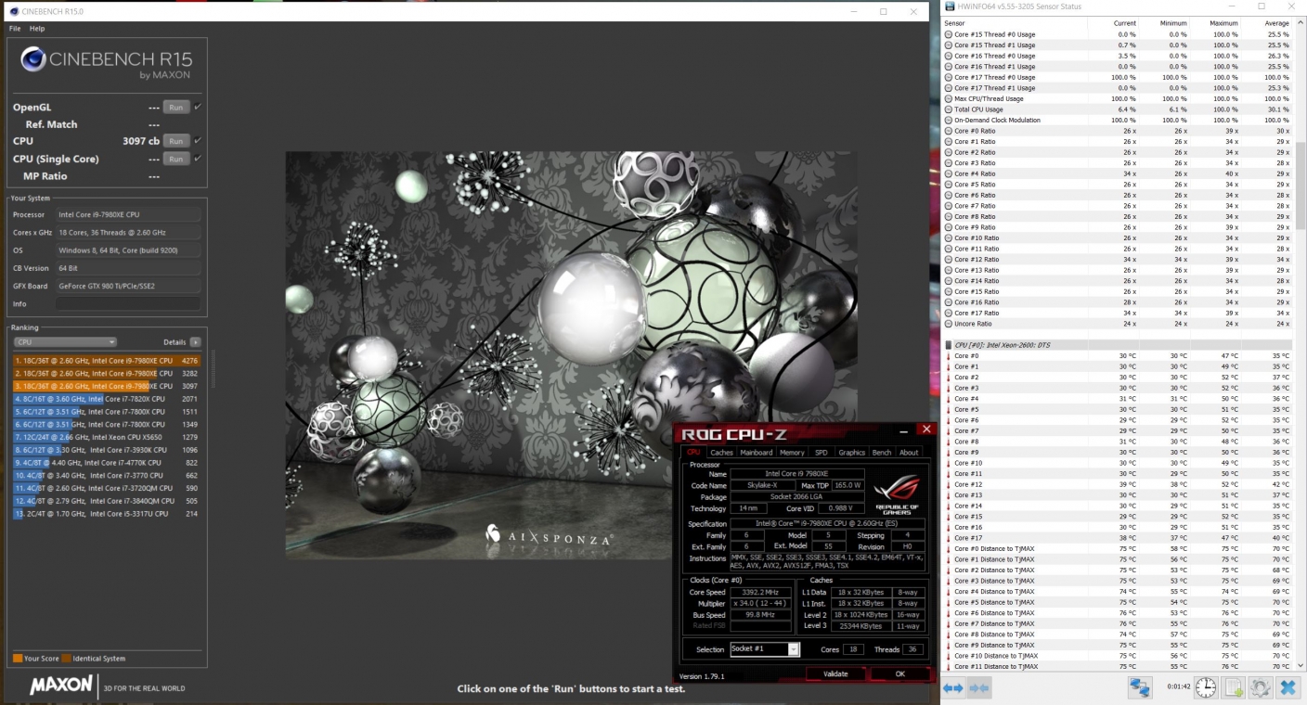The width and height of the screenshot is (1307, 705).
Task: Switch to the Bench tab in CPU-Z
Action: click(882, 453)
